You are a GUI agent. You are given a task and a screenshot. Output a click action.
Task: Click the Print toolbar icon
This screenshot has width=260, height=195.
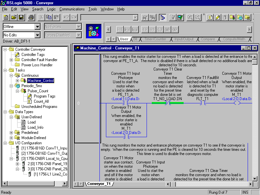(31, 17)
